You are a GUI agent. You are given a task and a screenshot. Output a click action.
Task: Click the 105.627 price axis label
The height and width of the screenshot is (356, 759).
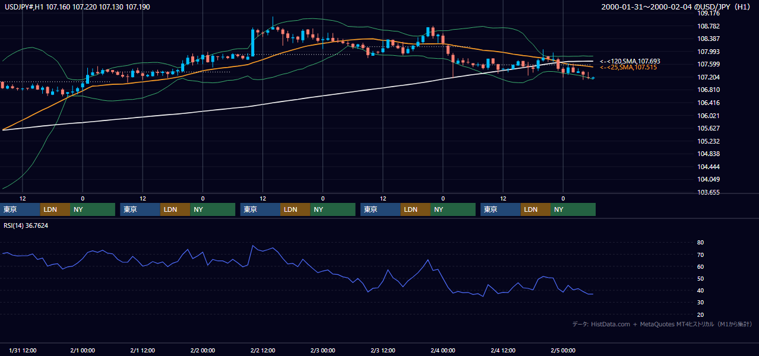pyautogui.click(x=709, y=128)
